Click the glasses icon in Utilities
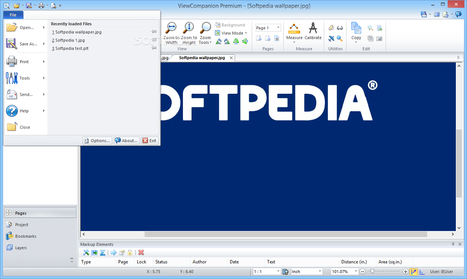This screenshot has height=279, width=467. 339,28
